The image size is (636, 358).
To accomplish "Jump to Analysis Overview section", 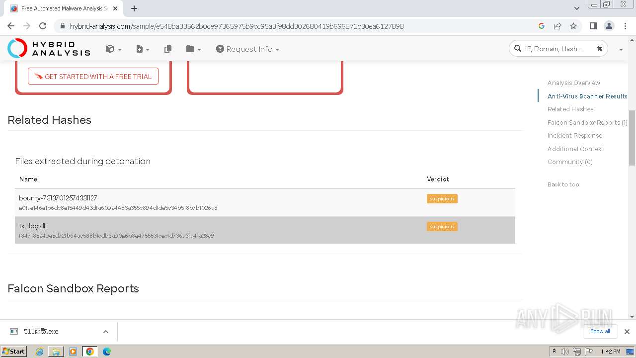I will tap(573, 83).
